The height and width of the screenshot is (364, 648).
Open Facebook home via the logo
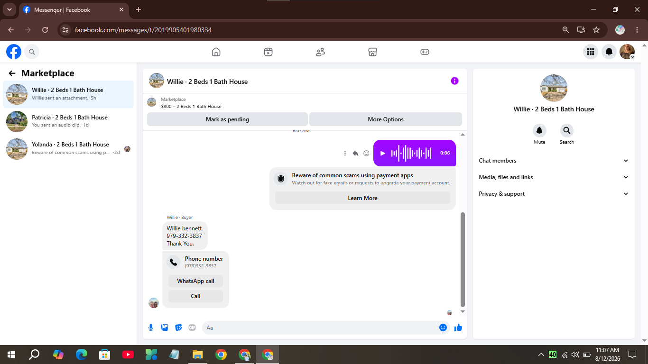pos(14,52)
